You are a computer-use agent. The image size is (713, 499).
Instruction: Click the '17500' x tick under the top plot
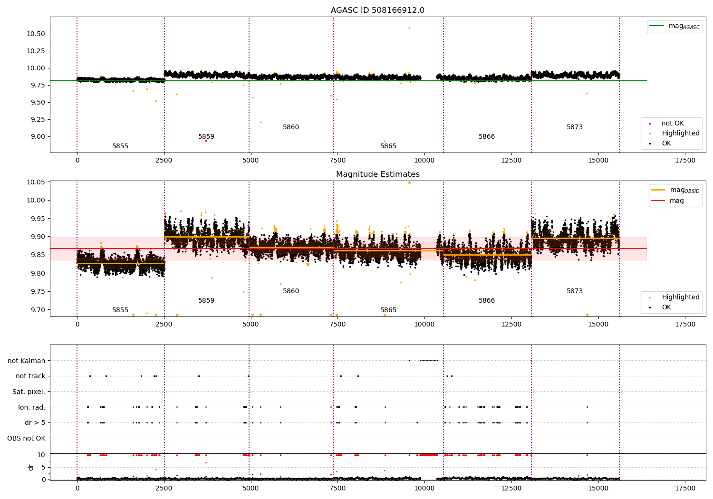coord(685,161)
